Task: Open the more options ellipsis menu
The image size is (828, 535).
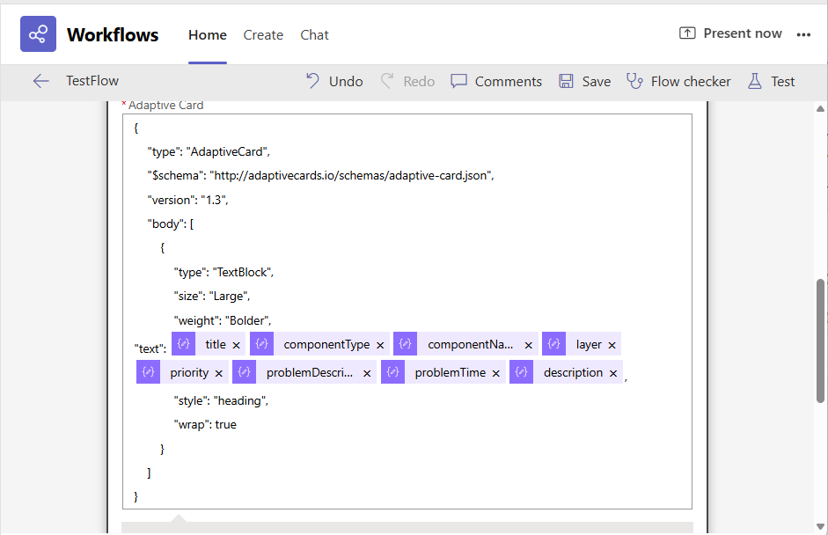Action: tap(803, 34)
